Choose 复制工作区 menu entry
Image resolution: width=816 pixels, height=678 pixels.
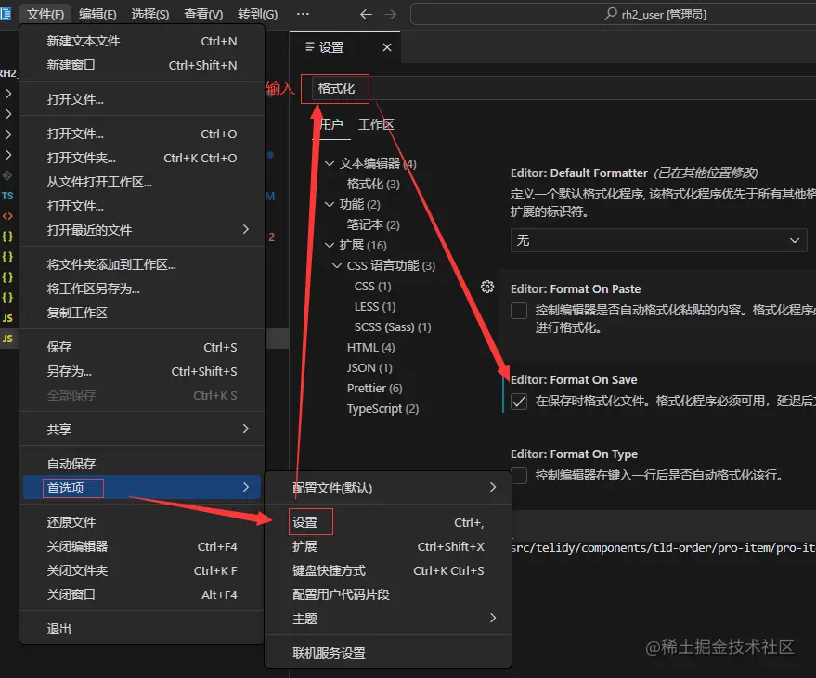141,313
